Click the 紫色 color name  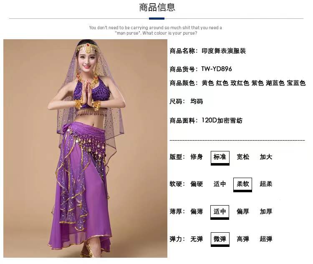[257, 83]
